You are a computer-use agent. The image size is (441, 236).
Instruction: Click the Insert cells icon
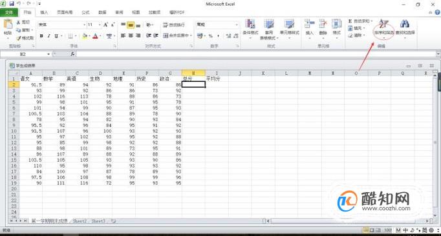point(309,24)
